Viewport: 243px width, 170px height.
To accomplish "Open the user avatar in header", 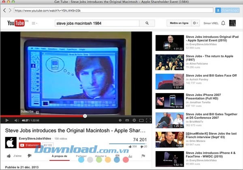I will coord(232,23).
